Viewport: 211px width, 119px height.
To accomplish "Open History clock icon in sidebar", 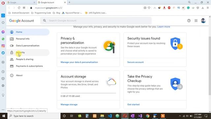I will click(3, 72).
